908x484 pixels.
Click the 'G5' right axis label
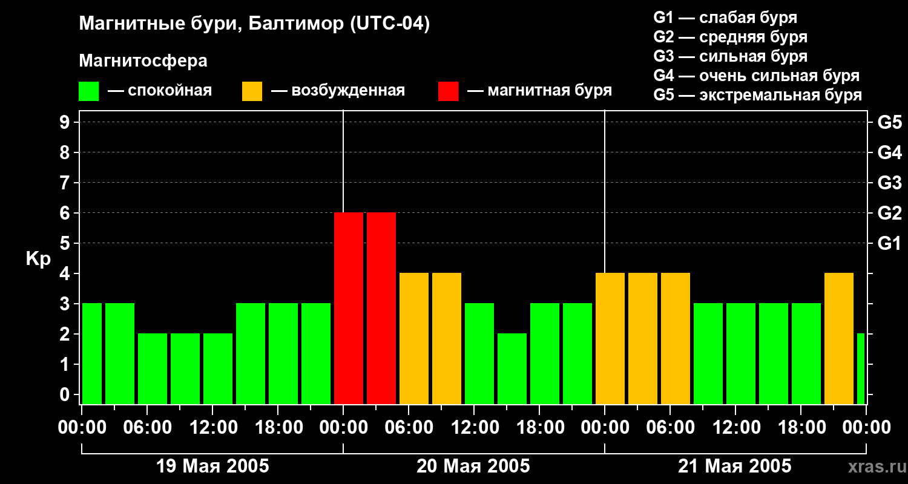click(x=889, y=123)
